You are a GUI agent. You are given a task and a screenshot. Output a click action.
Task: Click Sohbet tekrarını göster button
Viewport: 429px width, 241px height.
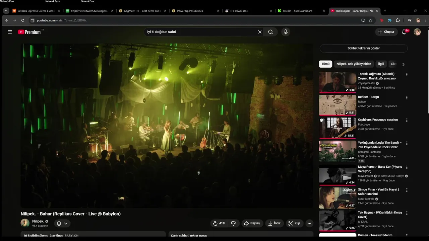[x=364, y=48]
